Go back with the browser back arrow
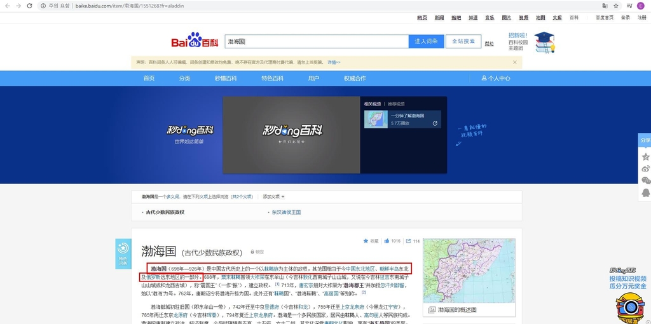This screenshot has width=651, height=324. click(x=7, y=6)
